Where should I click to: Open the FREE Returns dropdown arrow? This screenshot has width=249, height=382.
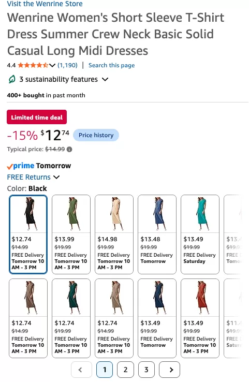click(56, 177)
